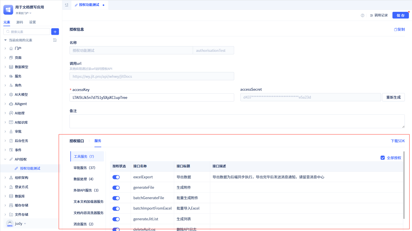Image resolution: width=412 pixels, height=231 pixels.
Task: Click the 后台任务 icon
Action: tap(11, 141)
